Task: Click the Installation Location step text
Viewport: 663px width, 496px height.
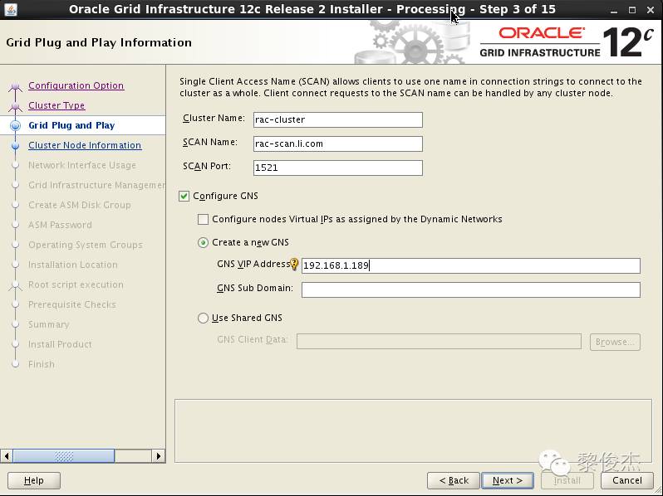Action: click(x=73, y=265)
